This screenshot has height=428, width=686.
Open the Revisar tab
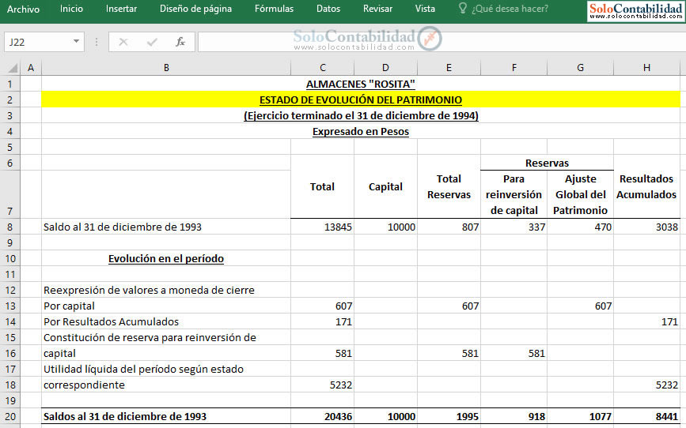pyautogui.click(x=377, y=9)
